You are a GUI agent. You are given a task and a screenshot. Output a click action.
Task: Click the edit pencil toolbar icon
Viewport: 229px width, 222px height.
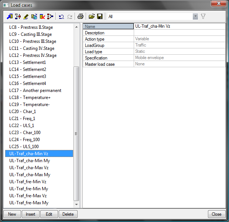(x=26, y=17)
